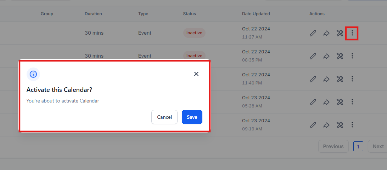Edit the calendar updated Oct 23 at 05:28 AM

[313, 102]
